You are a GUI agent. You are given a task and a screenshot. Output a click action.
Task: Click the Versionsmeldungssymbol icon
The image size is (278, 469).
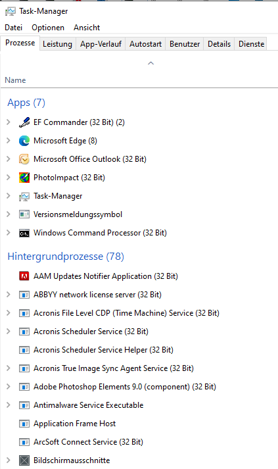[24, 214]
